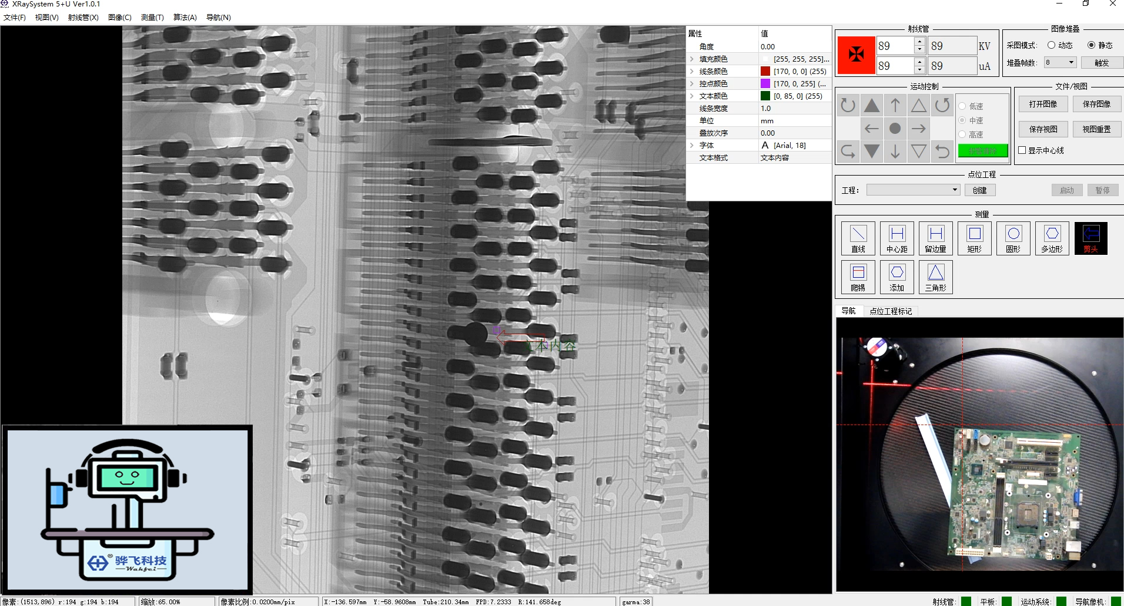Open the 工程 project dropdown

coord(914,190)
